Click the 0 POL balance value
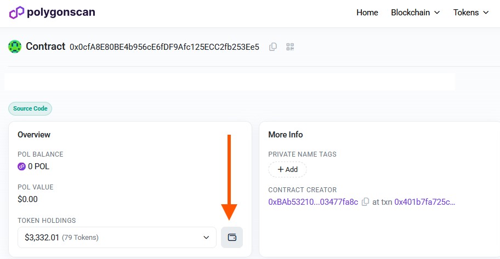Image resolution: width=500 pixels, height=259 pixels. point(39,166)
